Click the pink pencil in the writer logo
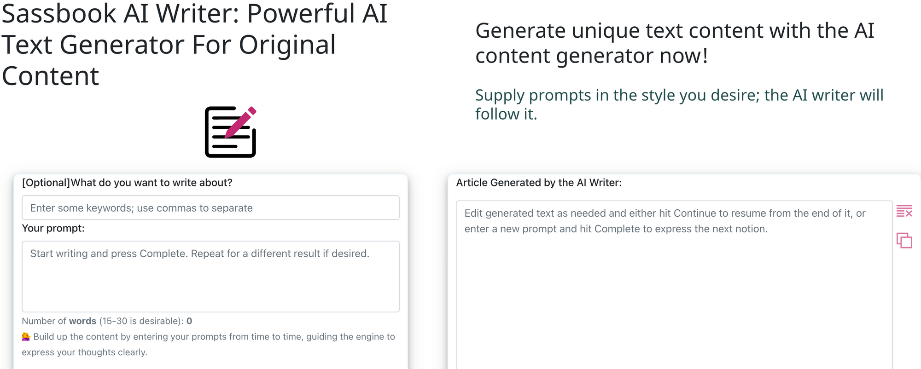 click(x=240, y=122)
